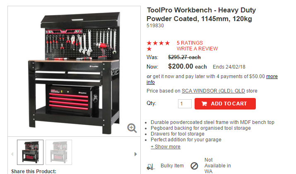Open the '5 RATINGS' link
Screen dimensions: 296x174
190,43
